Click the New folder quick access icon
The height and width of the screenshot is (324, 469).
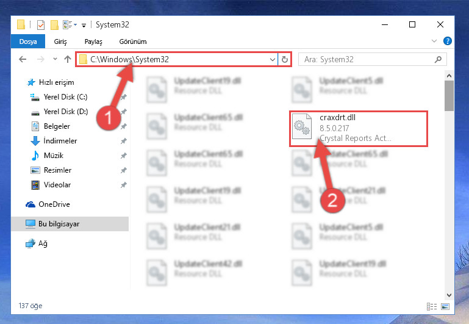[x=54, y=25]
